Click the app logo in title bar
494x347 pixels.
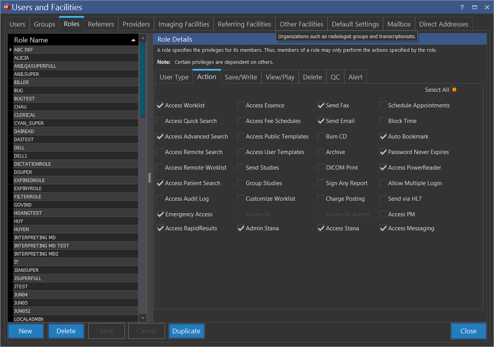(6, 7)
